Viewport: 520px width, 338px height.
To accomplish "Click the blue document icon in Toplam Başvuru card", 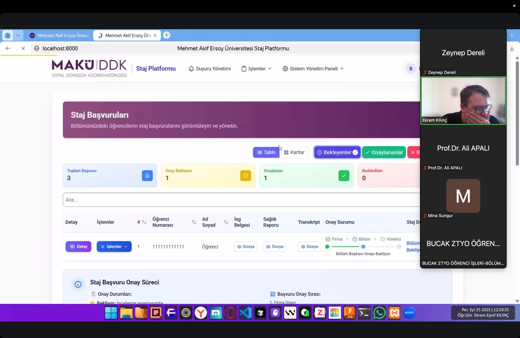I will coord(147,176).
